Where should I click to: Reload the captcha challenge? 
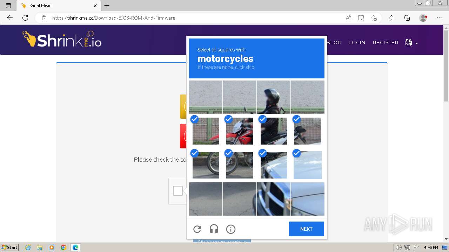coord(197,229)
